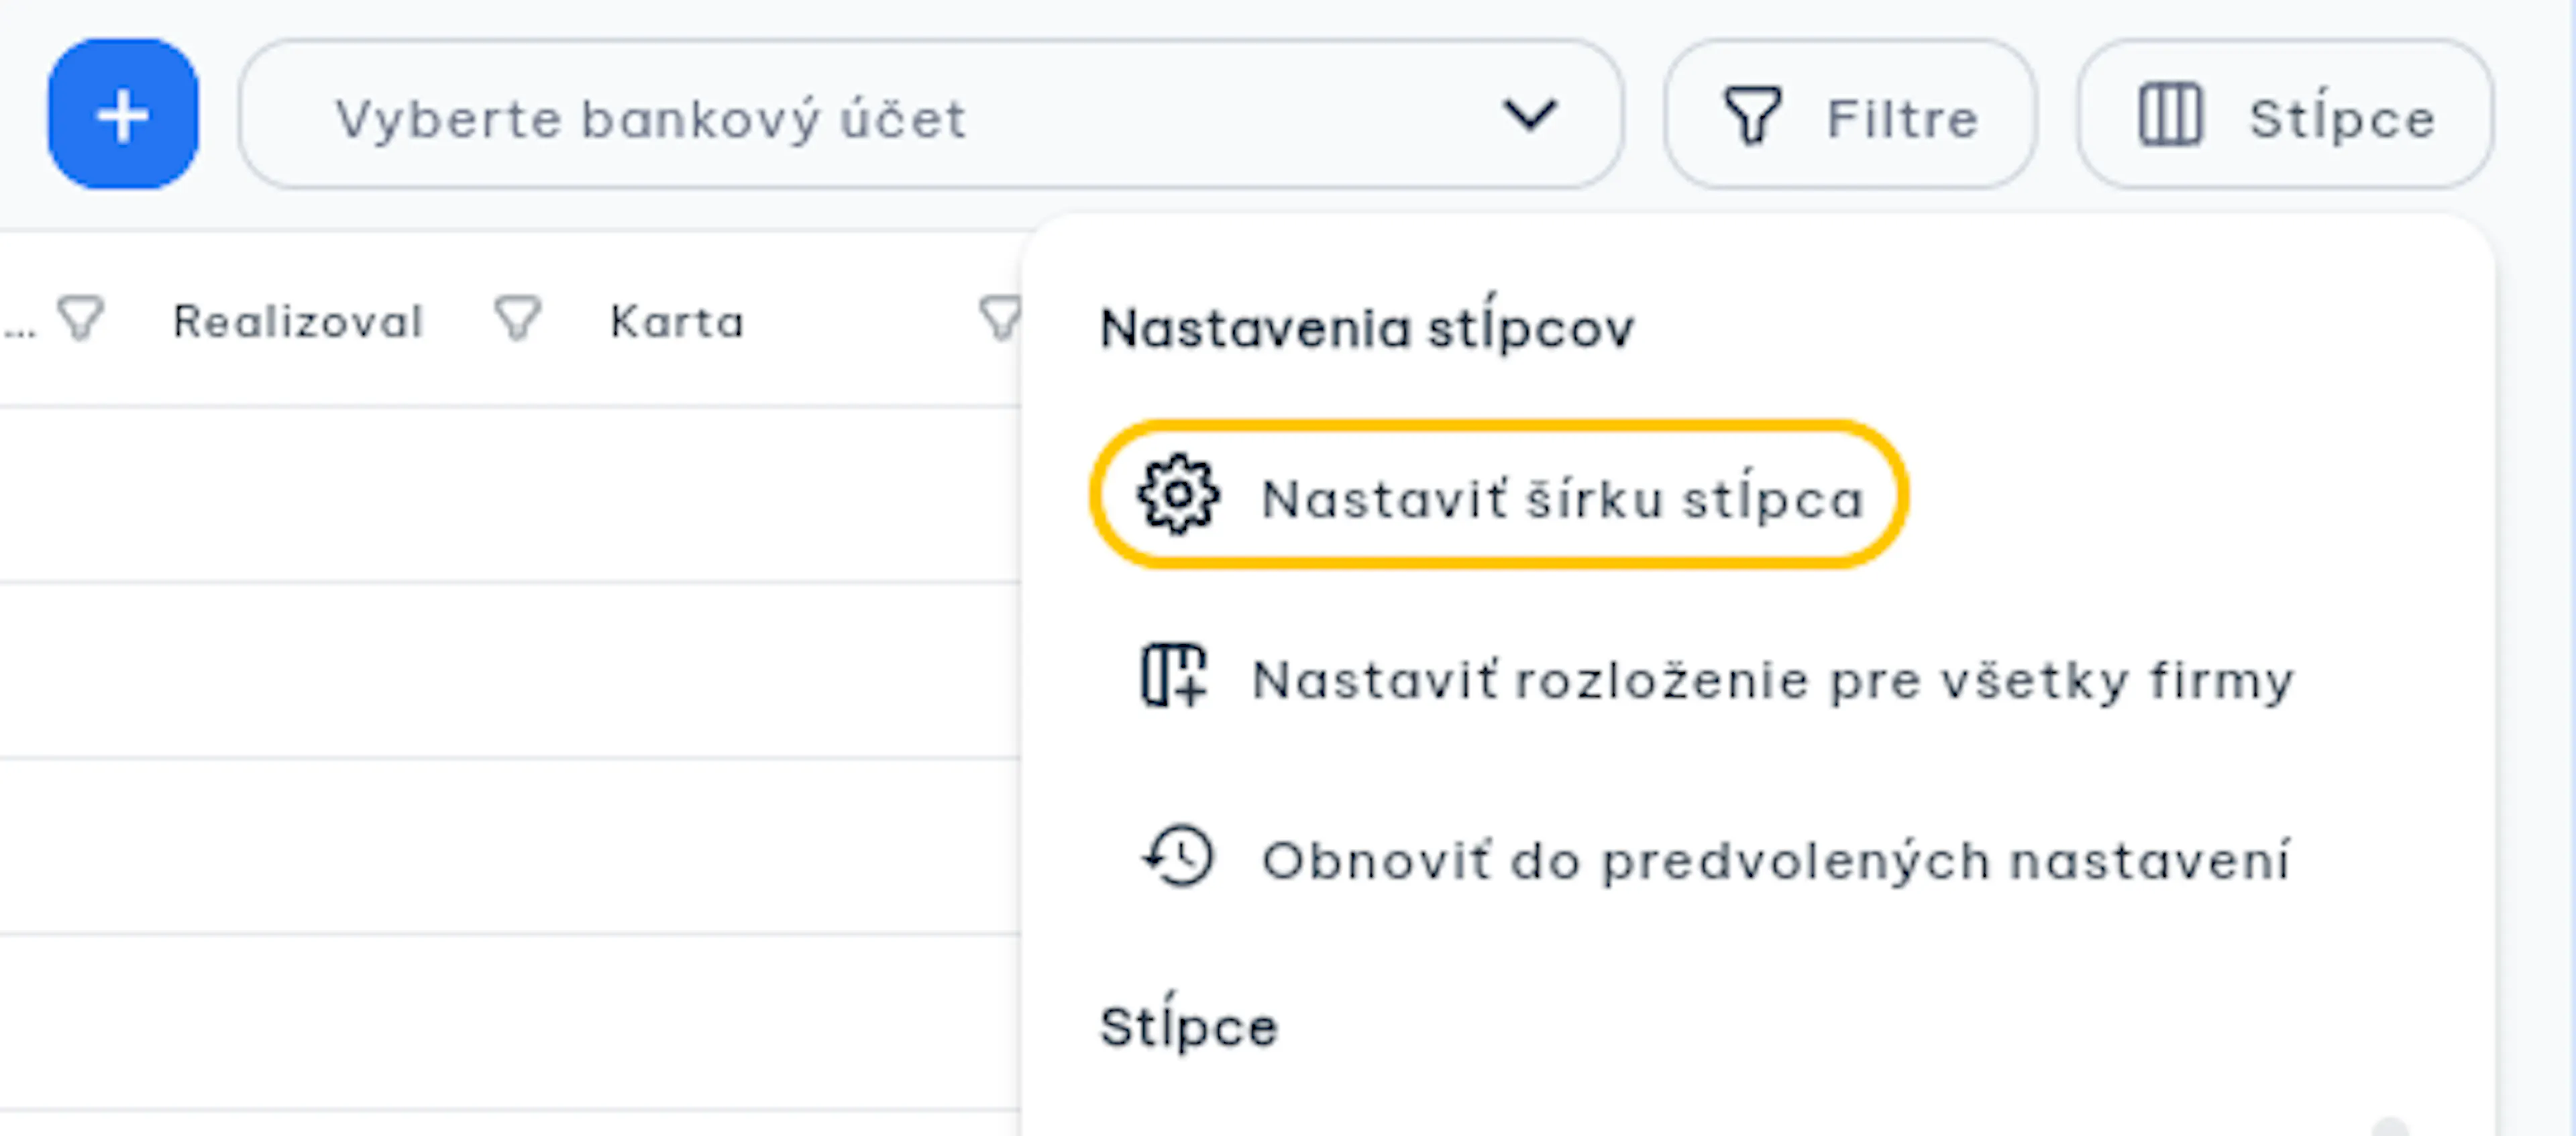Sort by the Karta column header

point(677,322)
